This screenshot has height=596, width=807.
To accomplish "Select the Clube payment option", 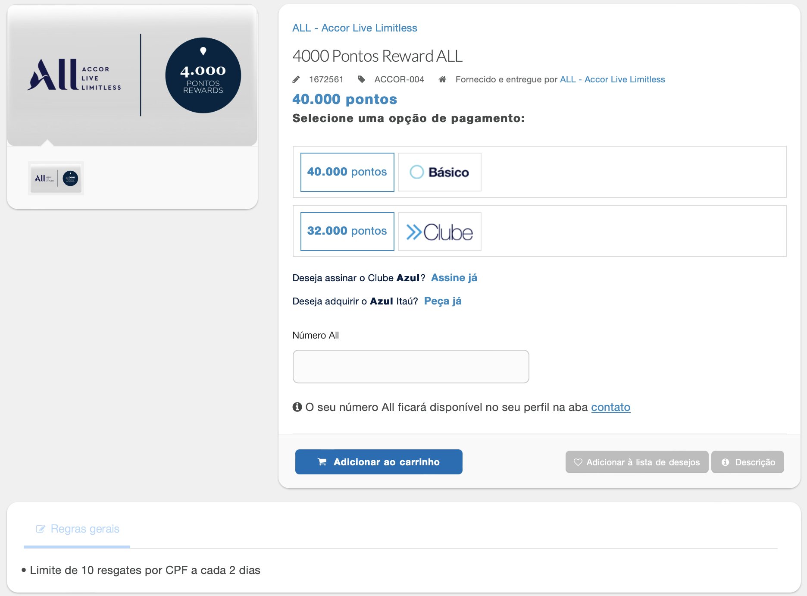I will 439,232.
